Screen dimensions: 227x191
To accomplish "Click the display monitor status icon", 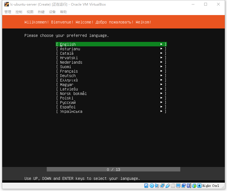I will click(178, 186).
